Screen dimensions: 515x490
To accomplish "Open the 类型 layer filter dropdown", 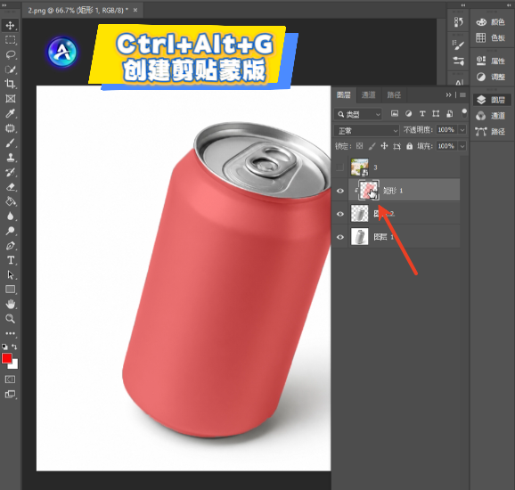I will tap(358, 114).
